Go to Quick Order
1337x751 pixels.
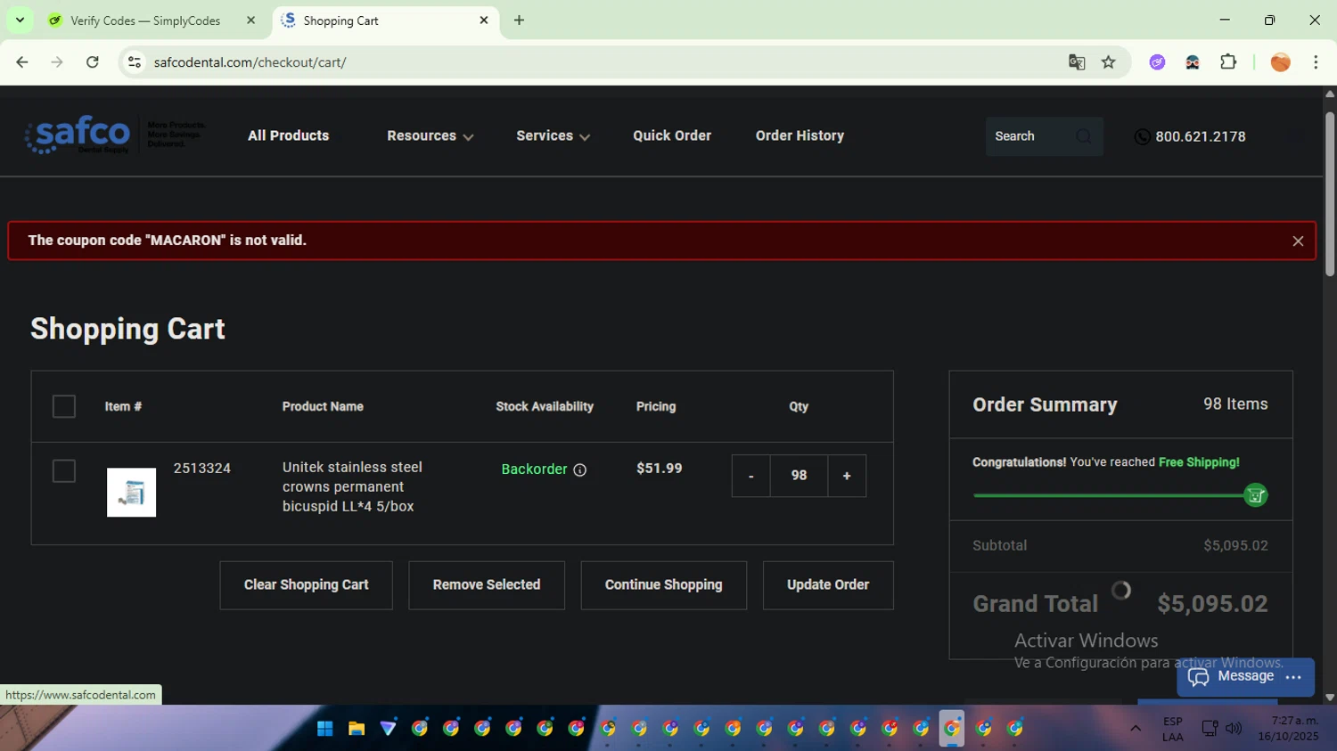click(x=672, y=135)
